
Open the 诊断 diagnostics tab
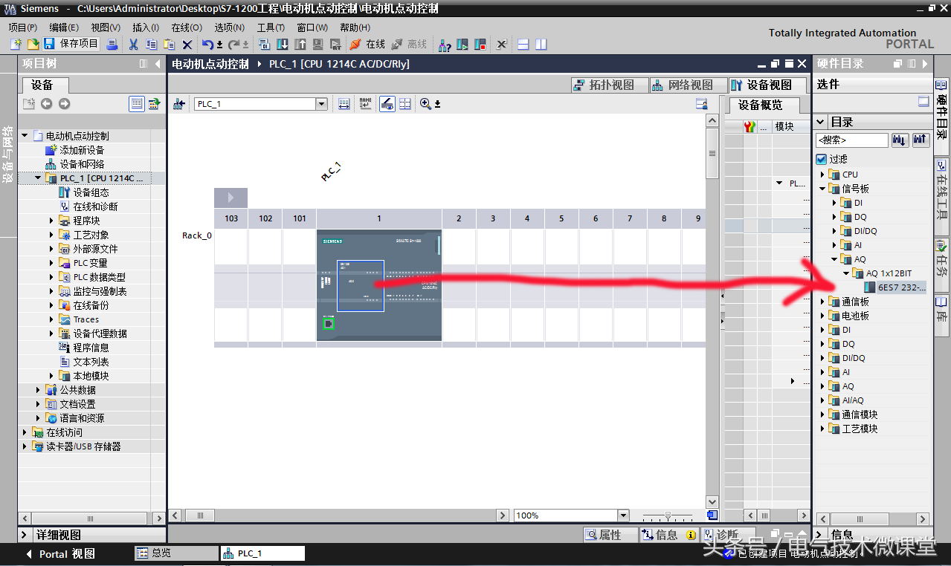(728, 535)
